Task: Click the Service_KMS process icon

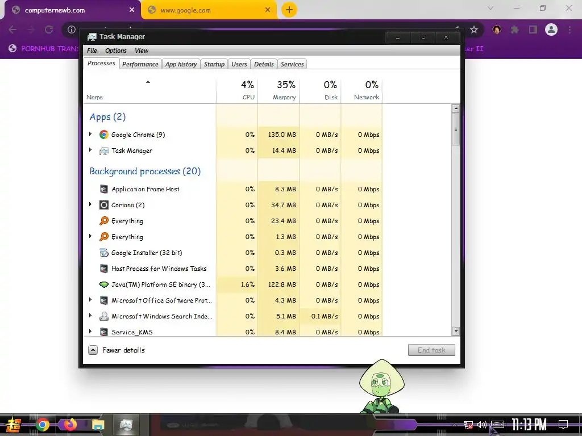Action: [104, 332]
